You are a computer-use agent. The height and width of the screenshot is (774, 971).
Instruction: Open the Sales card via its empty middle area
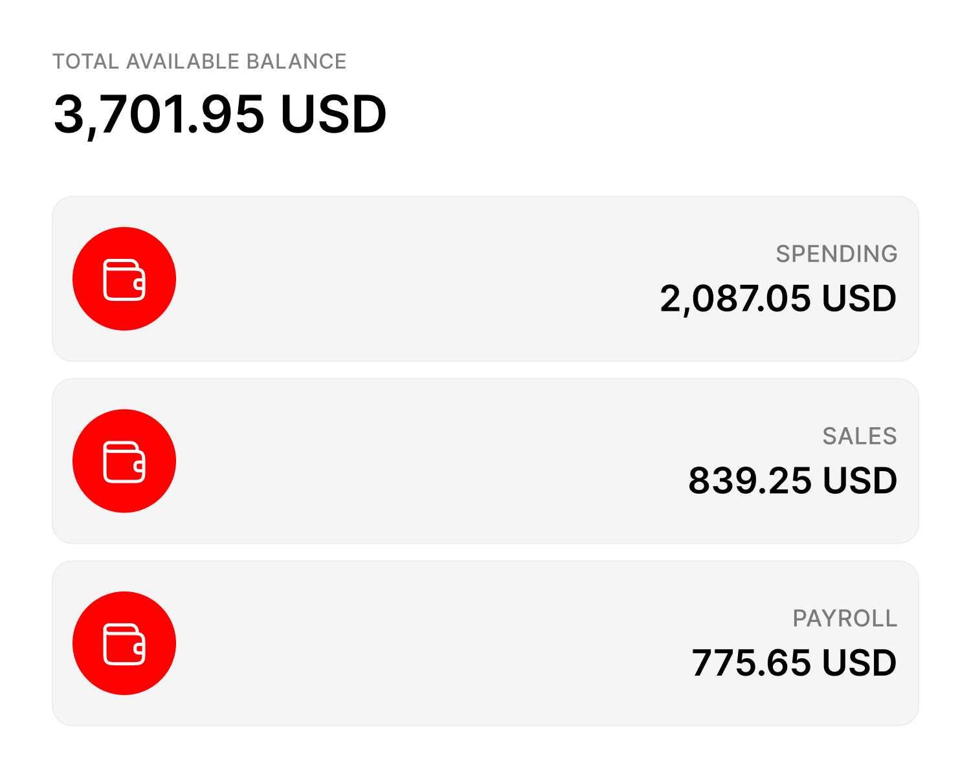[414, 461]
